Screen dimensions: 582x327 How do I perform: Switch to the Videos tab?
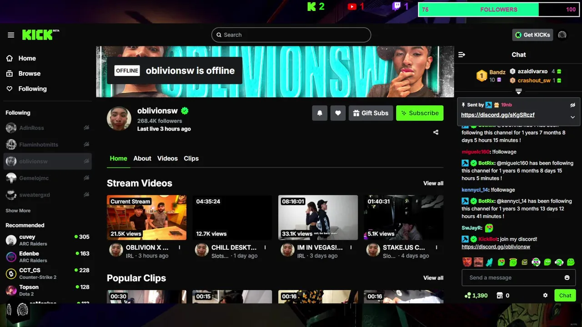tap(167, 159)
